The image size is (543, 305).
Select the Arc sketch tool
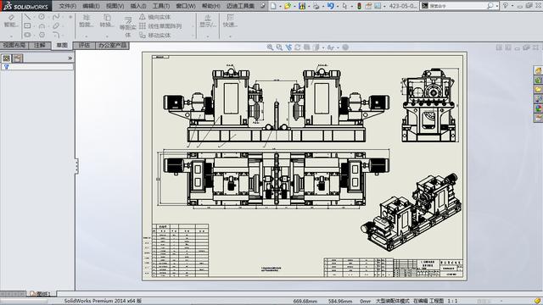[x=42, y=26]
